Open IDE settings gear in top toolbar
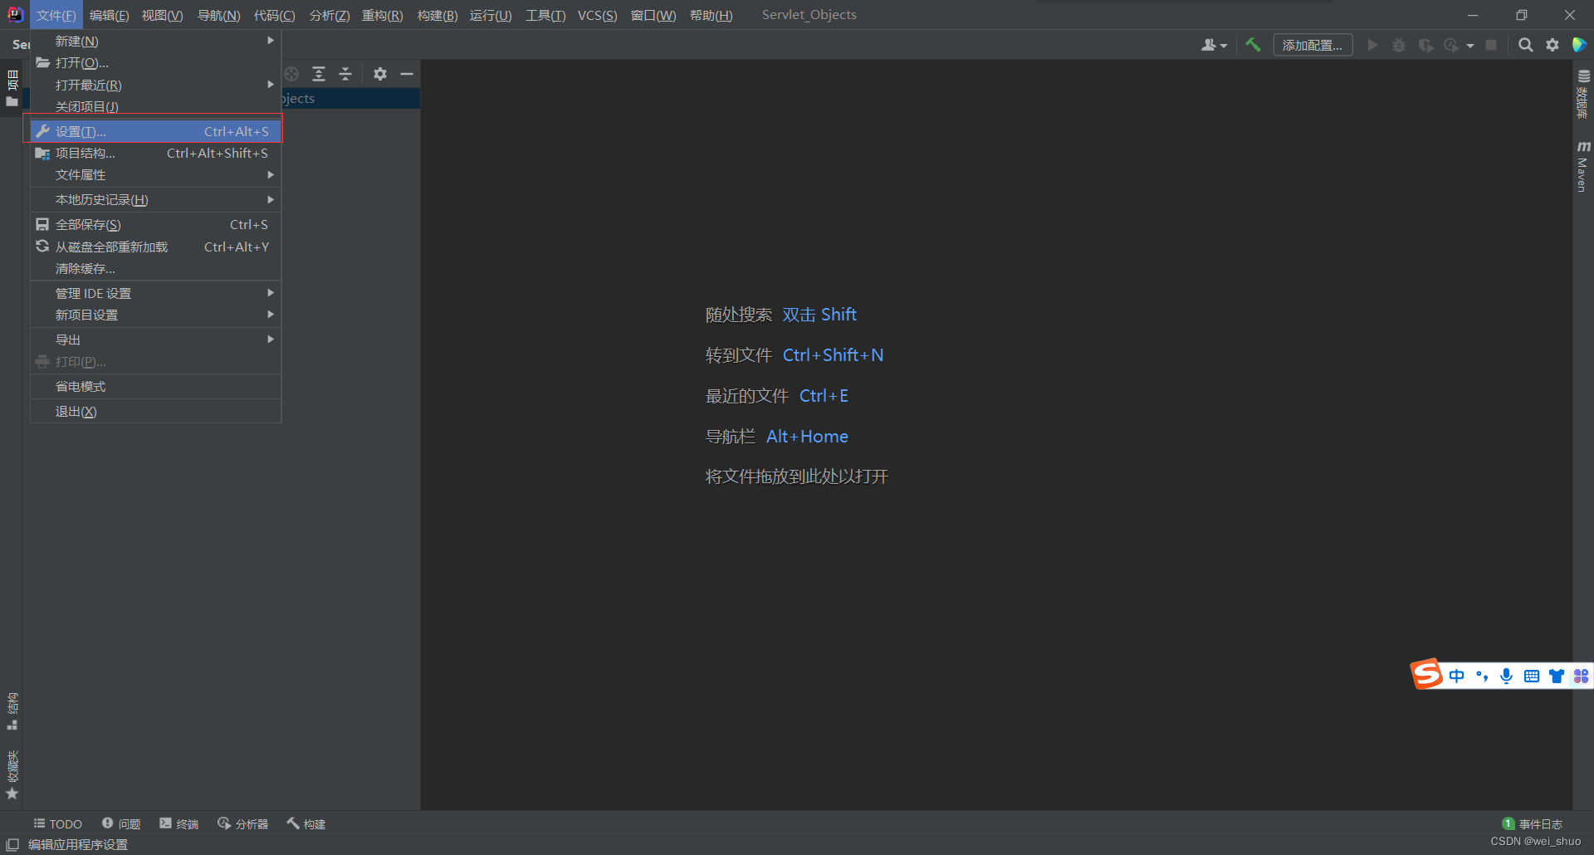The width and height of the screenshot is (1594, 855). (x=1552, y=45)
